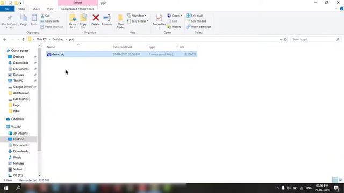
Task: Go up one folder level
Action: point(23,39)
